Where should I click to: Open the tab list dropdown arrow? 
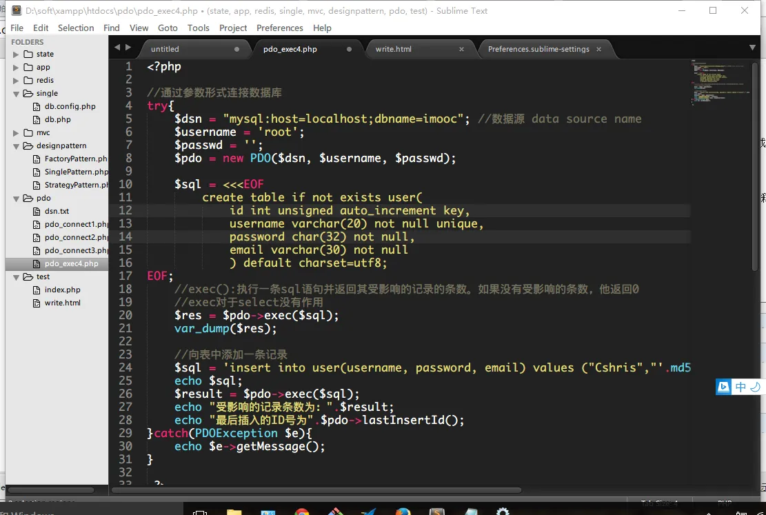tap(752, 48)
